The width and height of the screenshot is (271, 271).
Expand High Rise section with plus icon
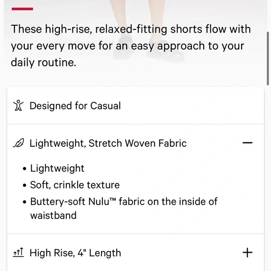248,253
